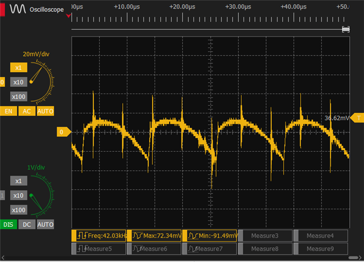
Task: Open the Measure3 slot
Action: coord(265,235)
